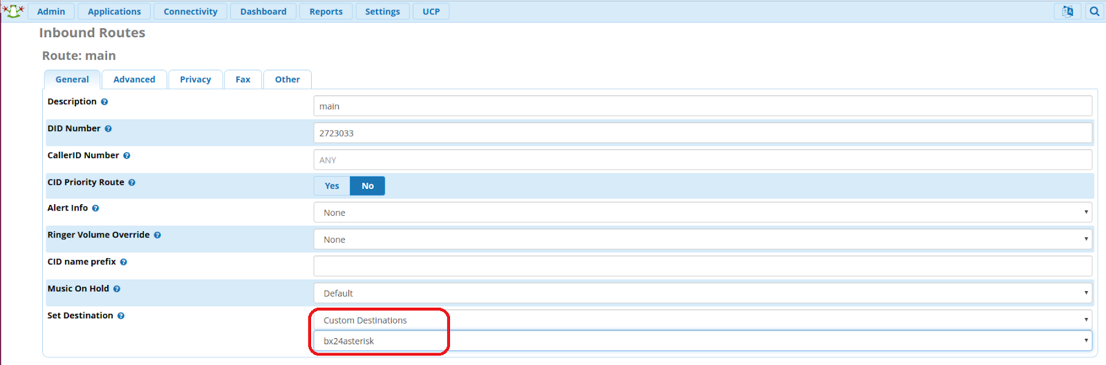Image resolution: width=1106 pixels, height=365 pixels.
Task: Show help for CID Priority Route
Action: coord(132,182)
